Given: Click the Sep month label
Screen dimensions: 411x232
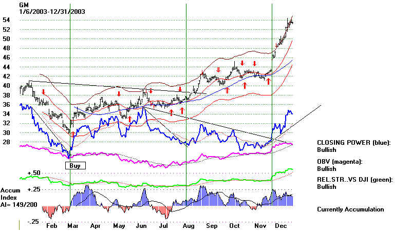Looking at the screenshot, I should pyautogui.click(x=212, y=226).
